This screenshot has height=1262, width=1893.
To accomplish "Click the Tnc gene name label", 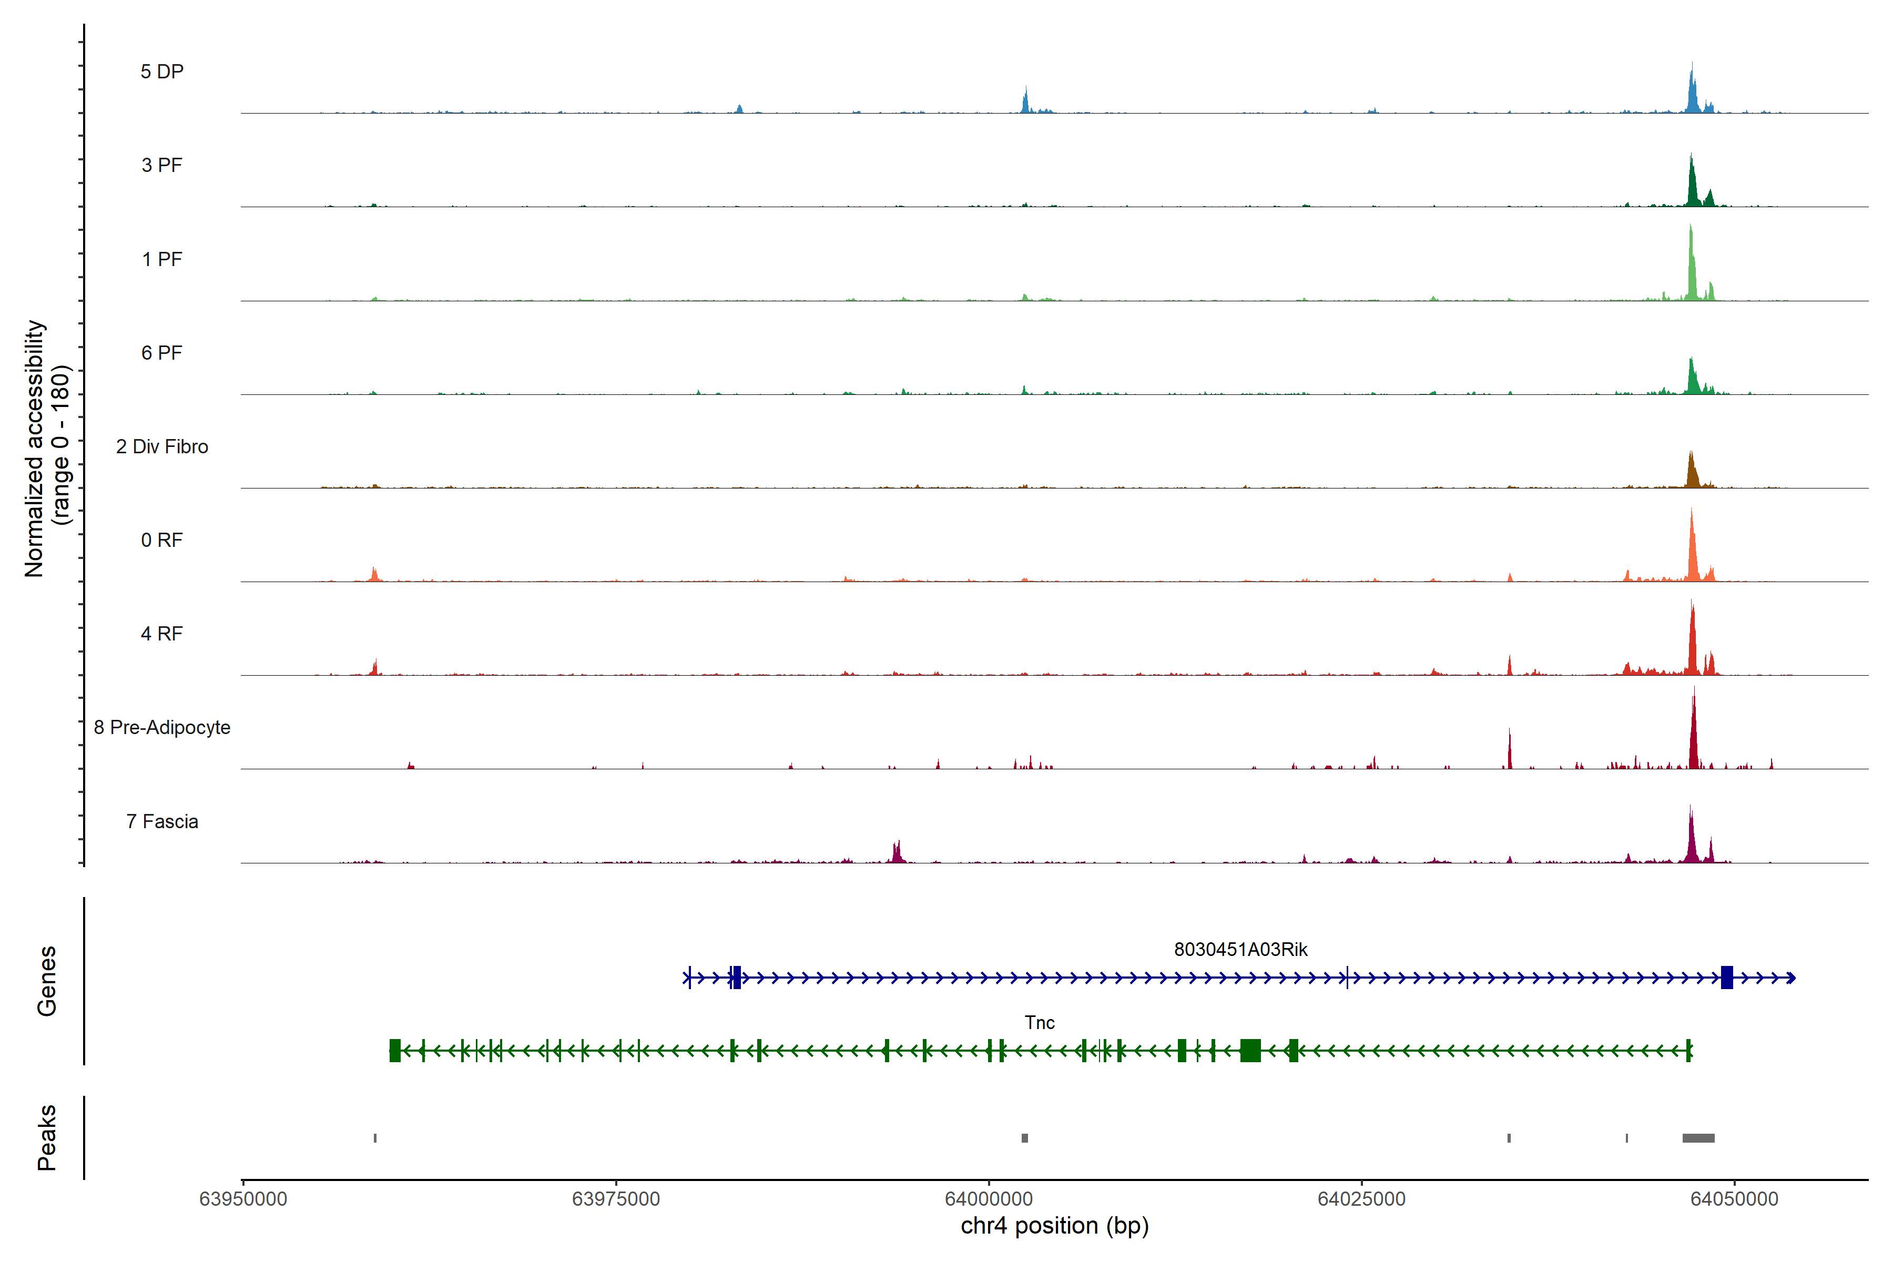I will (1039, 1022).
